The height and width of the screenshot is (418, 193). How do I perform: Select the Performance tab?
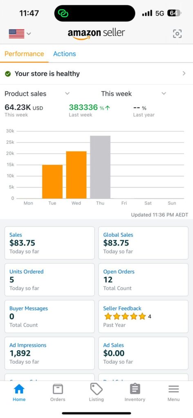coord(24,53)
